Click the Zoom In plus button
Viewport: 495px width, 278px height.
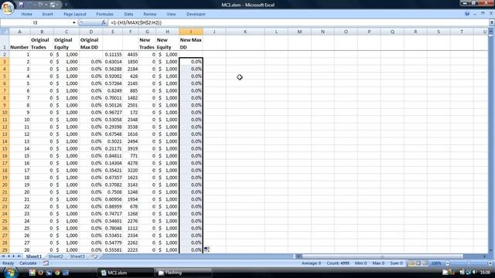click(490, 263)
